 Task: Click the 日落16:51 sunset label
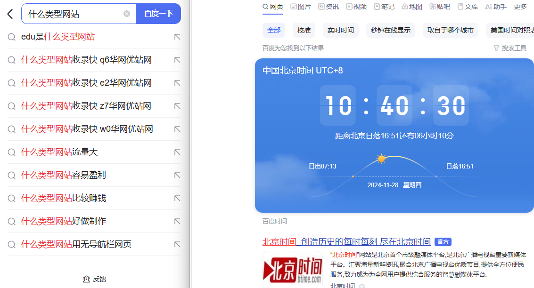point(460,166)
